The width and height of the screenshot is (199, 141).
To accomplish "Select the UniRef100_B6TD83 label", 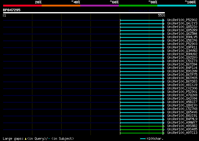I will point(182,82).
